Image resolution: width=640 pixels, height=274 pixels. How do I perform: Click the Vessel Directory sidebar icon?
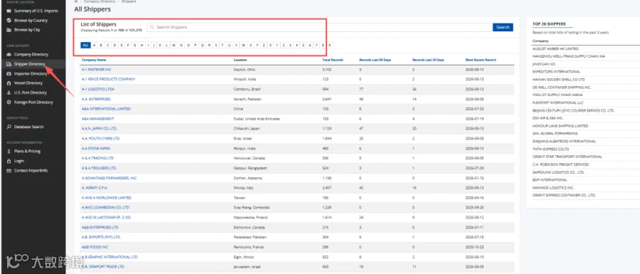click(x=9, y=83)
